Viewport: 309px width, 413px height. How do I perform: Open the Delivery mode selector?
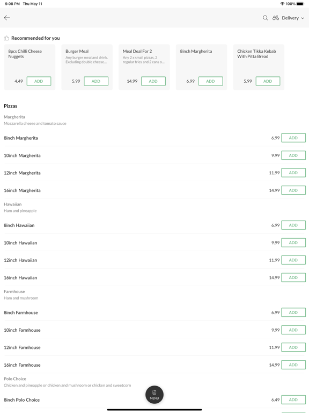click(289, 18)
